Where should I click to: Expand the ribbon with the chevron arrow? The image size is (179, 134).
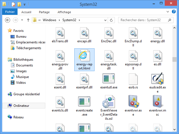[x=168, y=12]
